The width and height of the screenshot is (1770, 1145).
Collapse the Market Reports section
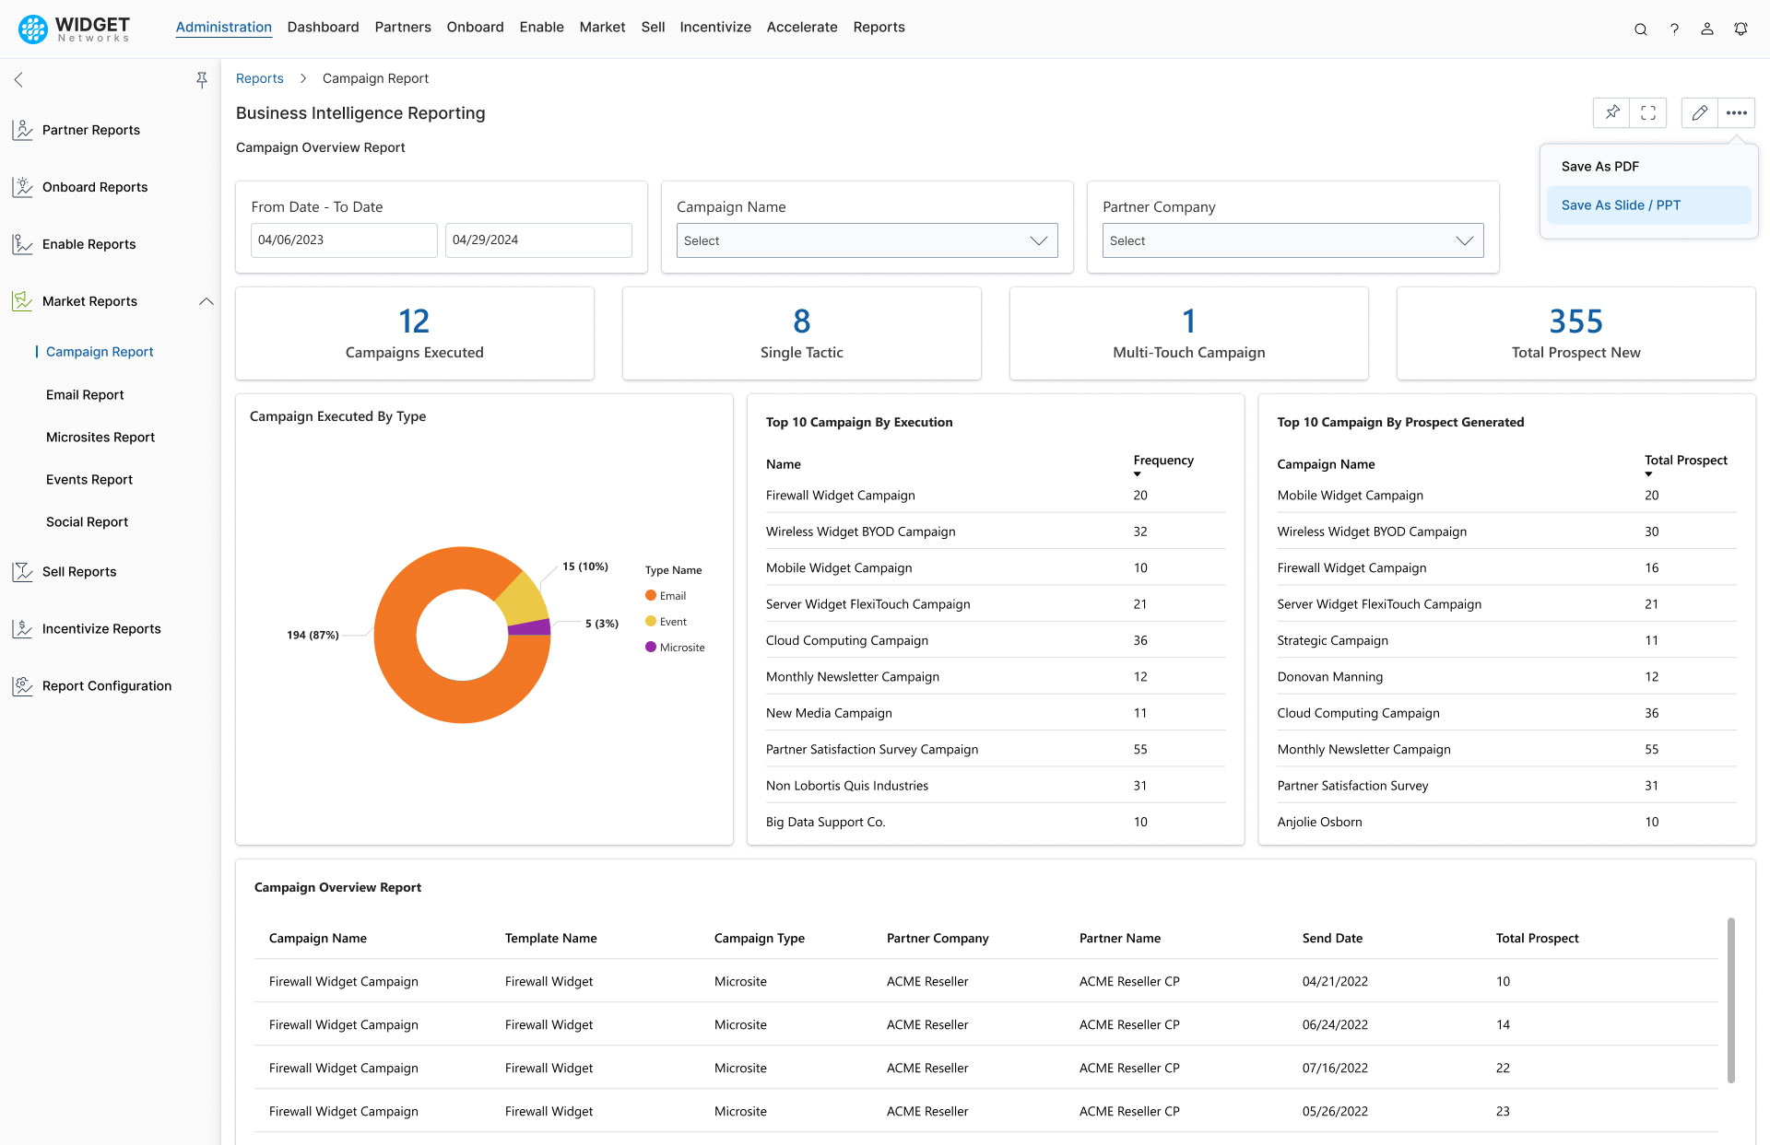point(206,301)
